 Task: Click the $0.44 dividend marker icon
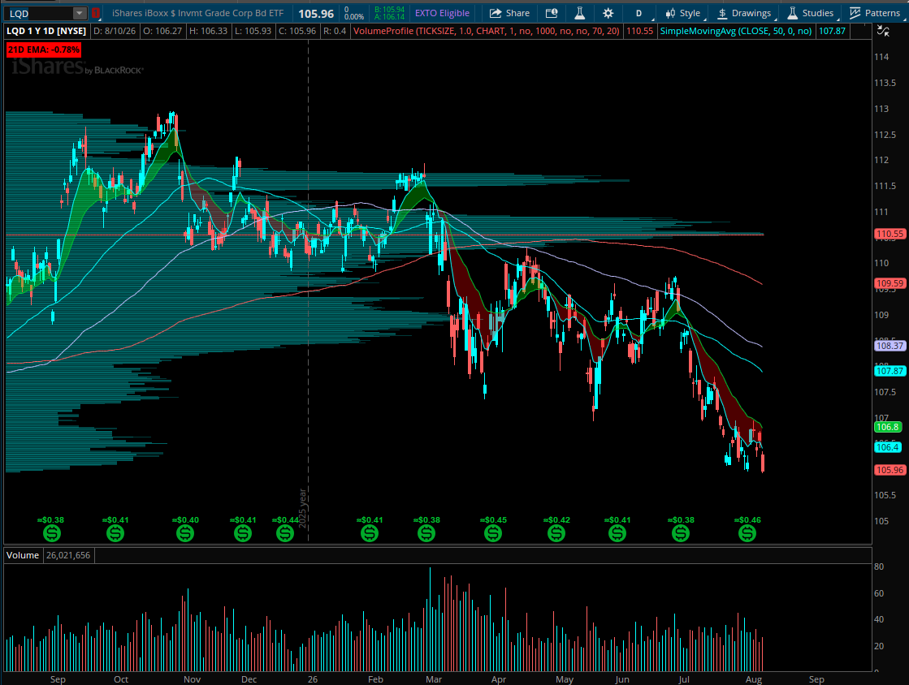[285, 533]
